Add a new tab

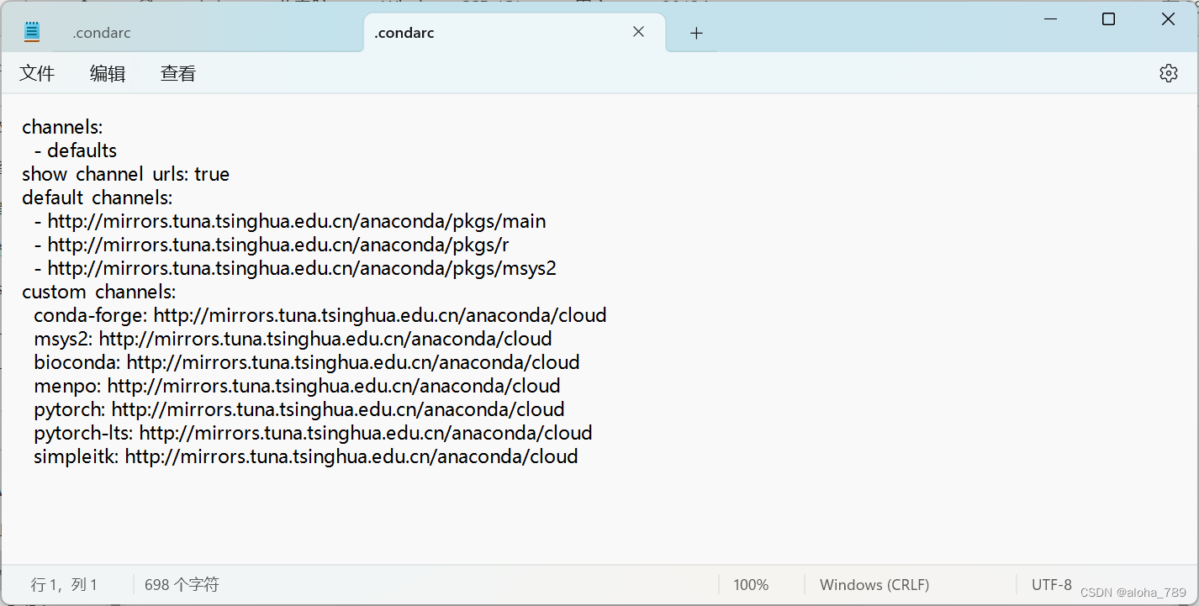point(696,33)
